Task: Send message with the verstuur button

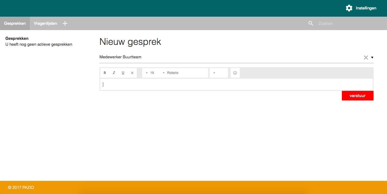Action: click(x=357, y=96)
